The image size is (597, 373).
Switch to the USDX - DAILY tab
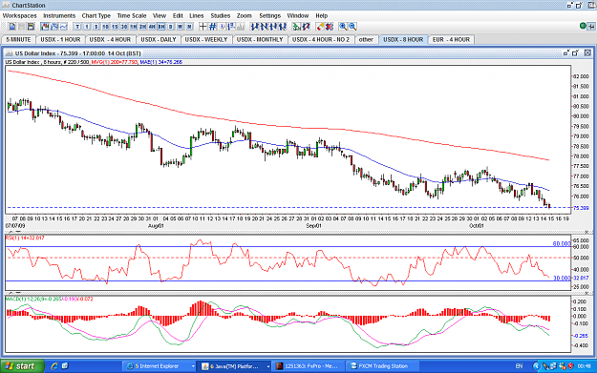(159, 39)
